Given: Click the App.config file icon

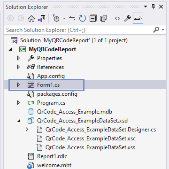Looking at the screenshot, I should (31, 76).
